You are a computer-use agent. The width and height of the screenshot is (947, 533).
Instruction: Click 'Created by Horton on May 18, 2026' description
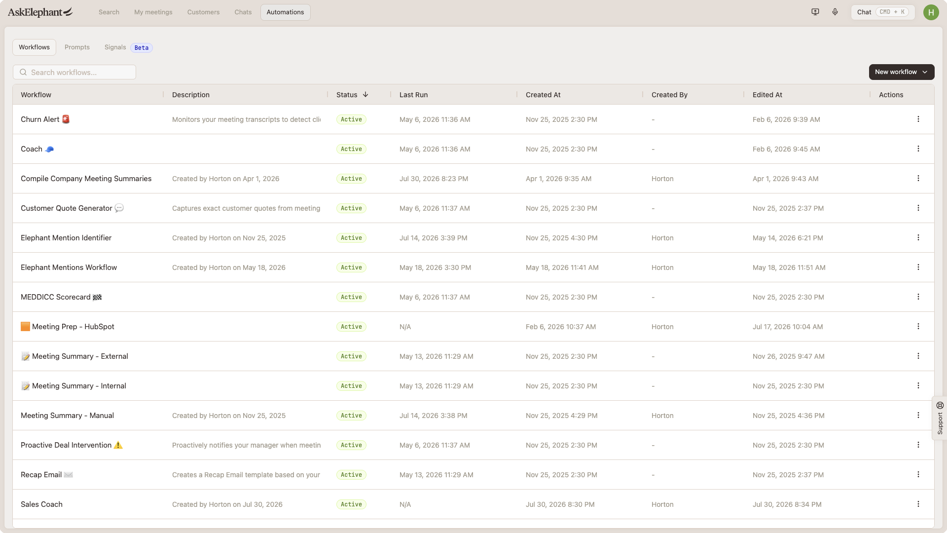tap(229, 267)
